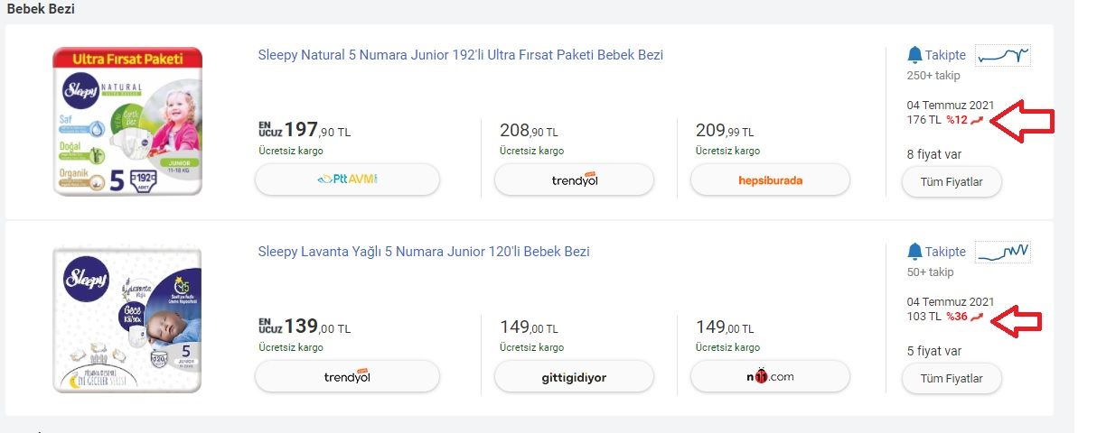
Task: Open Sleepy Natural 5 Numara Junior product link
Action: pyautogui.click(x=460, y=55)
